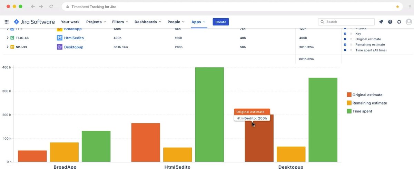Click the site lock icon in address bar

tap(67, 7)
